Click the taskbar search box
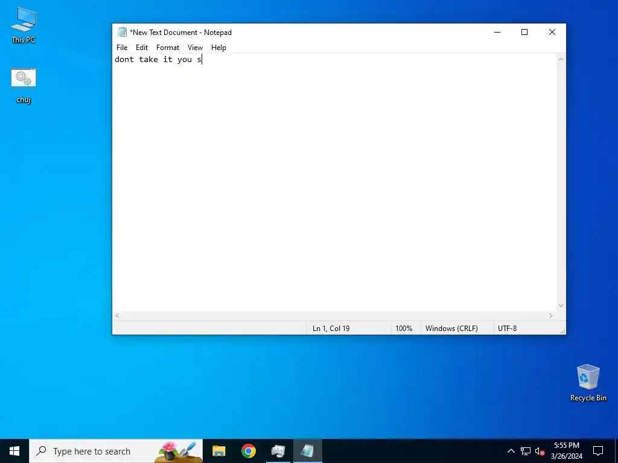Screen dimensions: 618x463 pyautogui.click(x=116, y=451)
